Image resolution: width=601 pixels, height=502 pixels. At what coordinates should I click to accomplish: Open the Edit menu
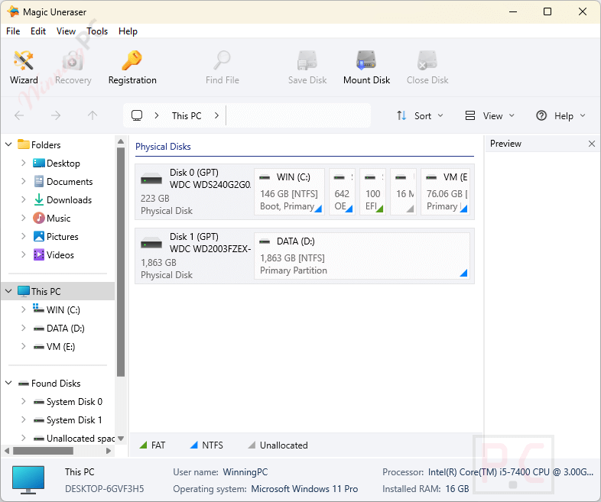pyautogui.click(x=38, y=31)
